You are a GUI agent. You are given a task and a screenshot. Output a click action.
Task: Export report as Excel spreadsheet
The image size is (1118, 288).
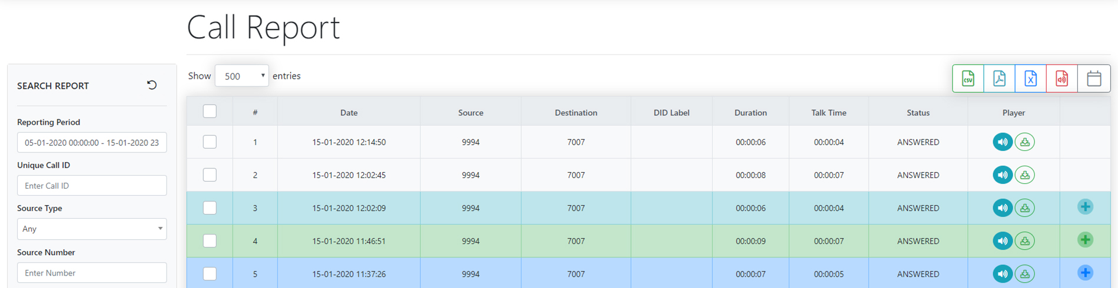pos(1031,78)
